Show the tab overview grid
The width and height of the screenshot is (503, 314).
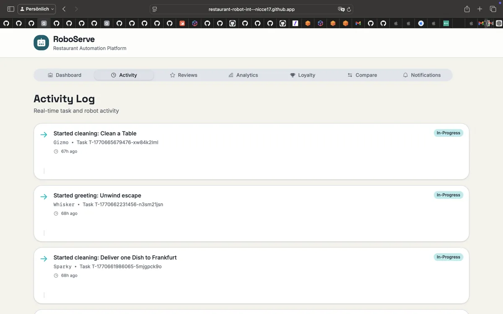[x=493, y=9]
